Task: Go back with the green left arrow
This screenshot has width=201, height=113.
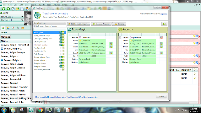Action: [3, 9]
